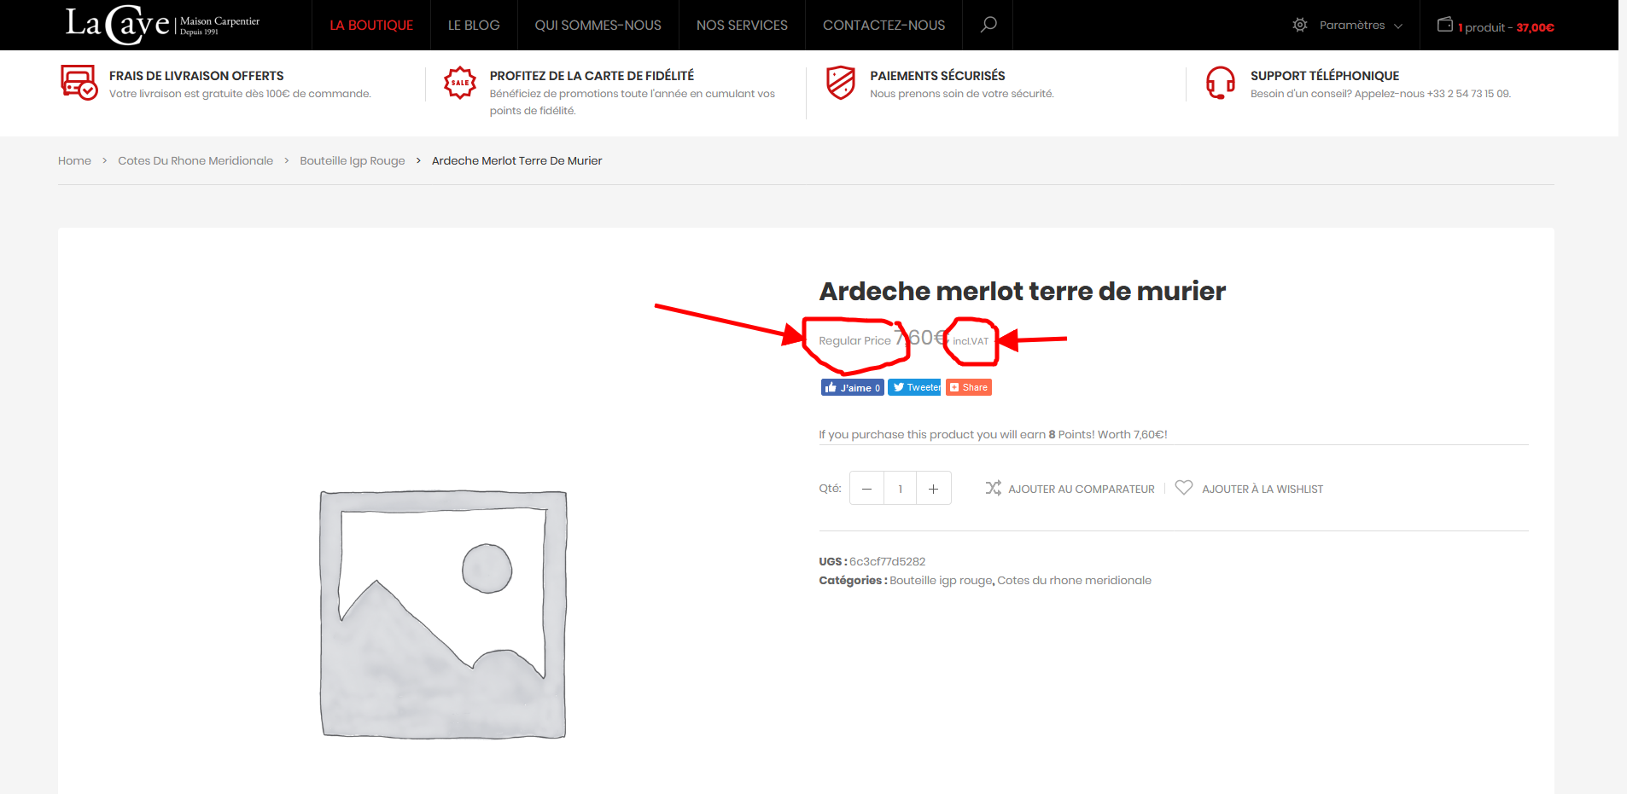Click the free delivery truck icon

pos(79,83)
